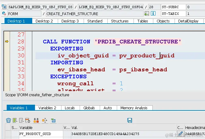Click the CALL FUNCTION keywords on line 28
This screenshot has width=205, height=139.
67,42
